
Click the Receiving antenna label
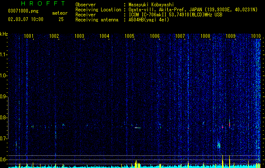97,20
